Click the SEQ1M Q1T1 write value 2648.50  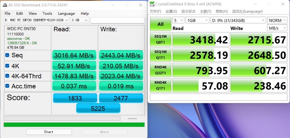[259, 55]
